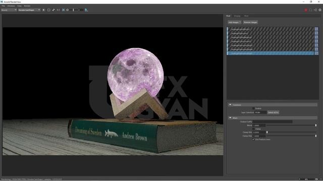
Task: Adjust the Clamp Min slider handle
Action: tap(267, 132)
